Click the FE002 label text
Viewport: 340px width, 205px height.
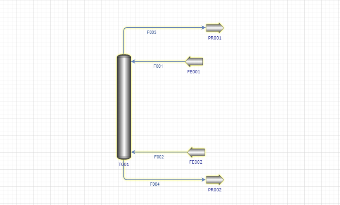(196, 162)
